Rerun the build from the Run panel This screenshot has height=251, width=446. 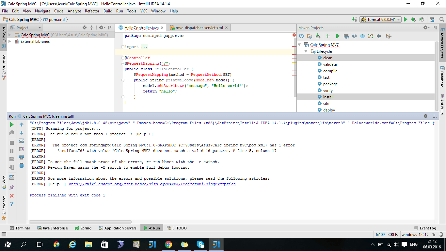pyautogui.click(x=12, y=125)
